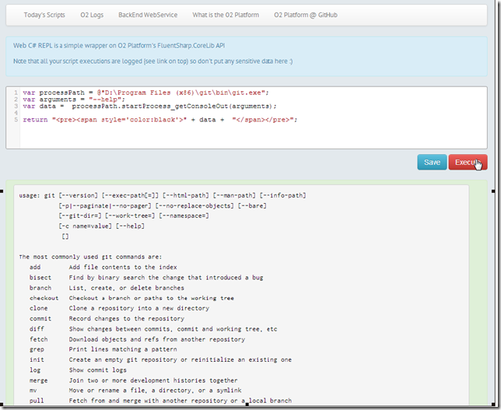This screenshot has height=410, width=501.
Task: Click the '[-c name=value] [--help]' output line
Action: pyautogui.click(x=102, y=226)
